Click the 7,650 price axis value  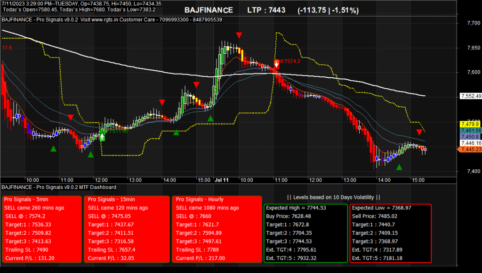point(474,48)
